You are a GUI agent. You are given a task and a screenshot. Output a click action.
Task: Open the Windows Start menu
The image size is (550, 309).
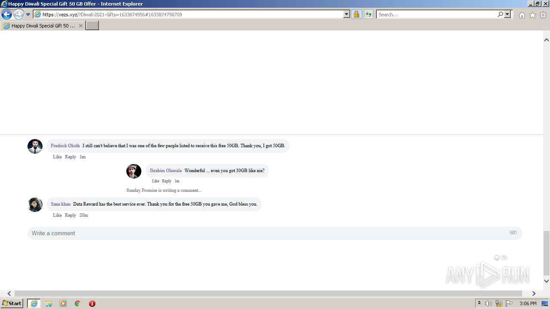(x=12, y=303)
